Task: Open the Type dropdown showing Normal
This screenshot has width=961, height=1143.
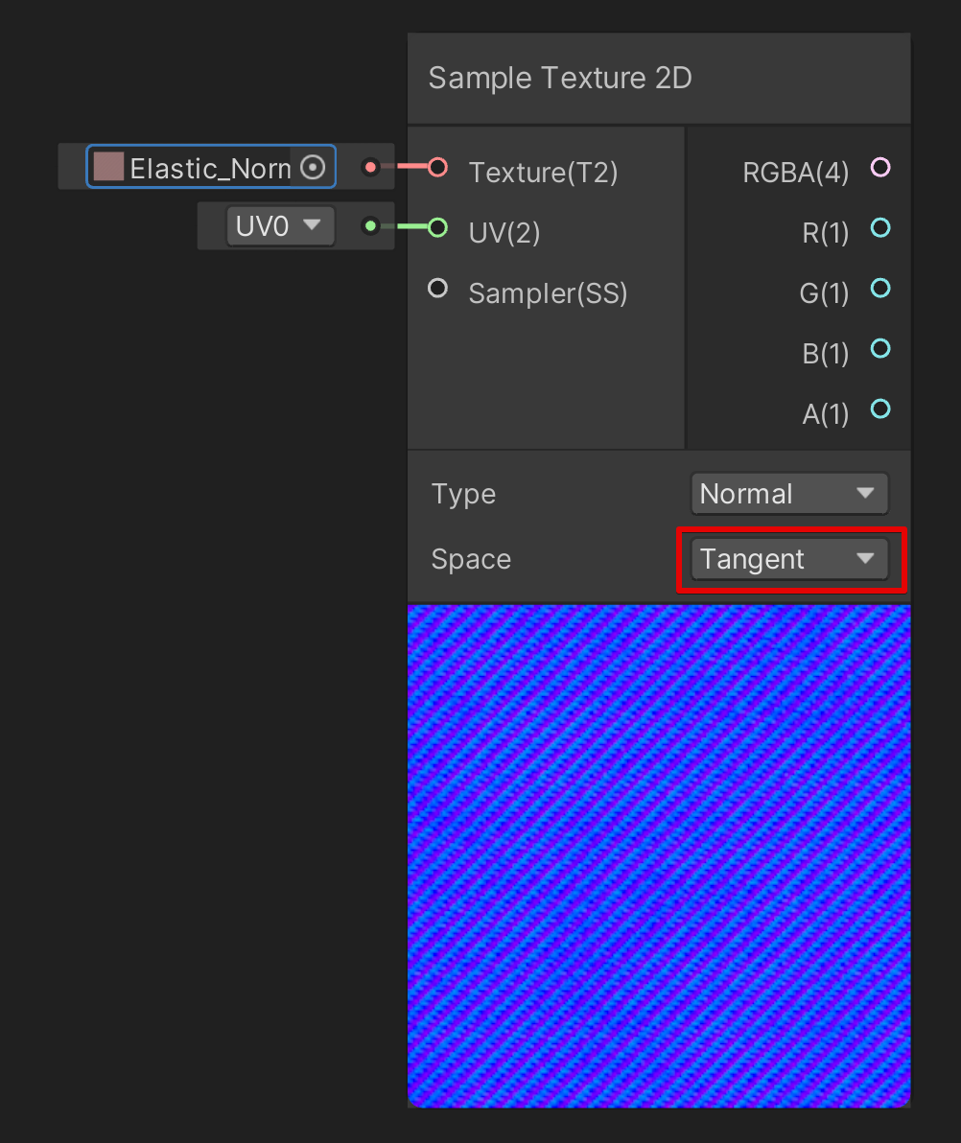Action: pos(788,494)
